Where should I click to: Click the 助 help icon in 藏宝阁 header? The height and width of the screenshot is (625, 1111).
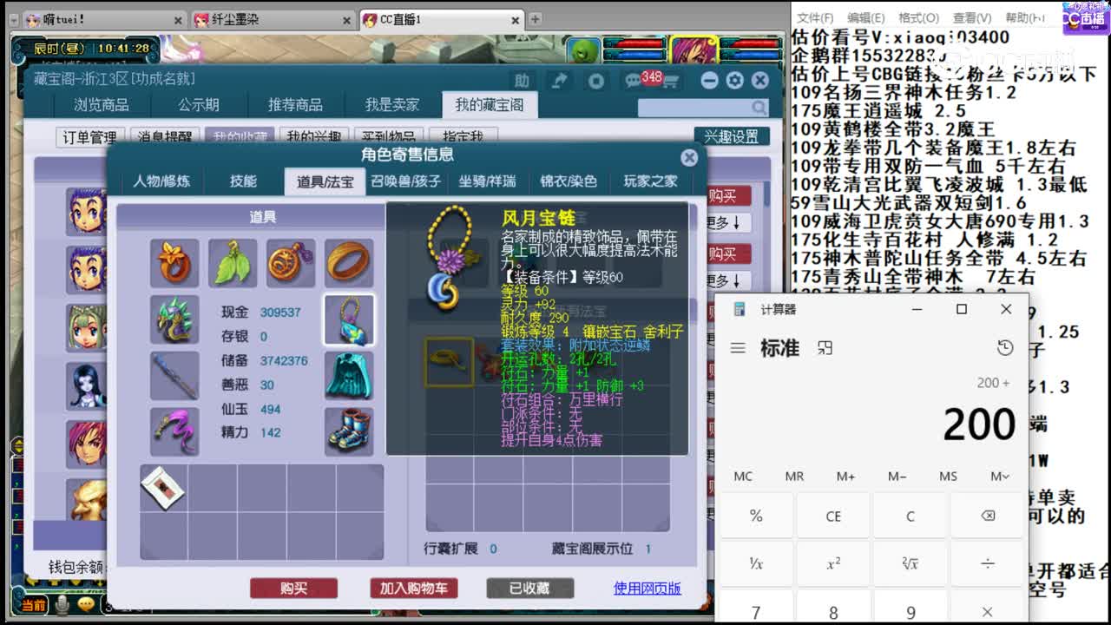(x=522, y=81)
